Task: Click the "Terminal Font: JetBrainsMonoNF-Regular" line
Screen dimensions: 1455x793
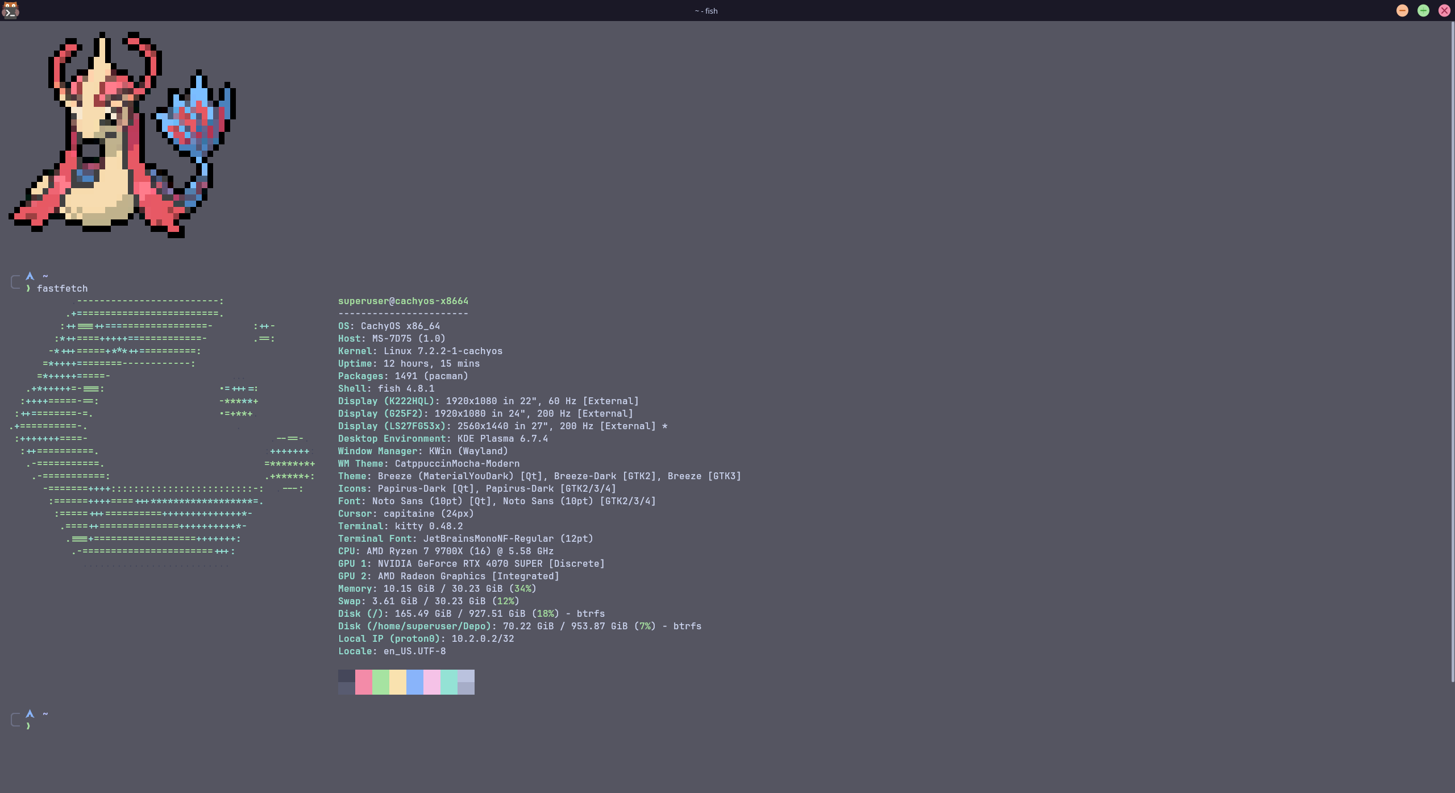Action: tap(465, 538)
